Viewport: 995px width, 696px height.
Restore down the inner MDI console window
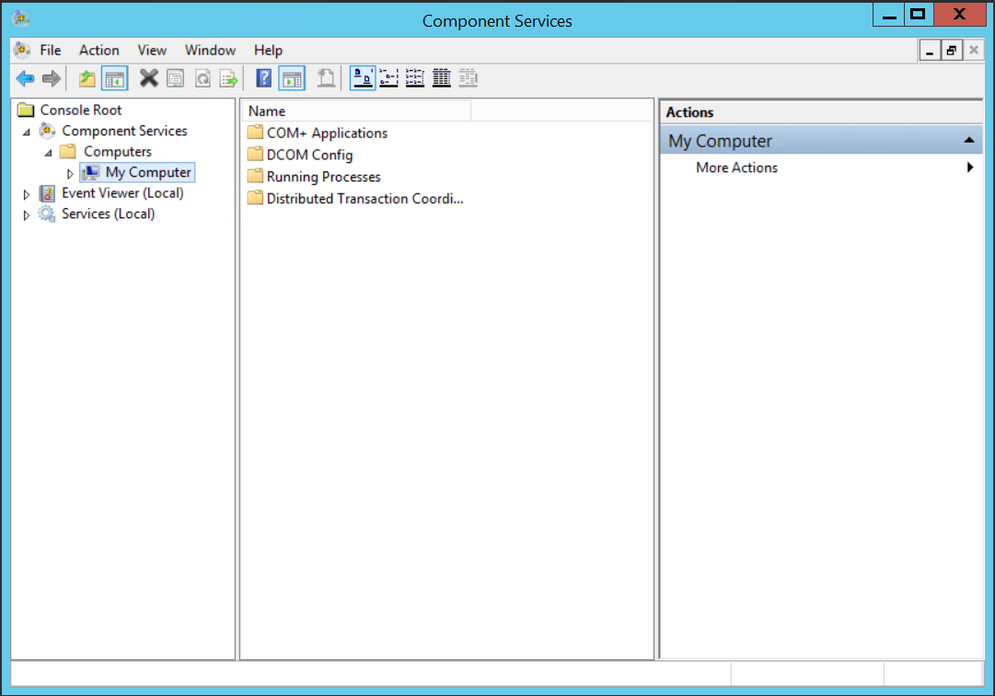(x=951, y=50)
